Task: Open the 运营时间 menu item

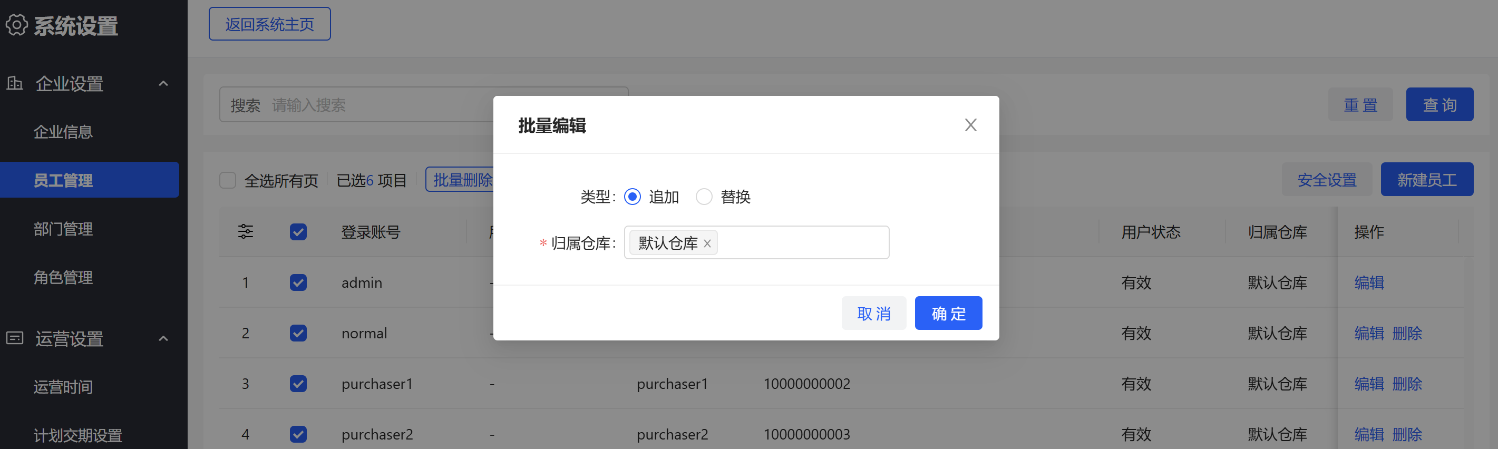Action: point(63,387)
